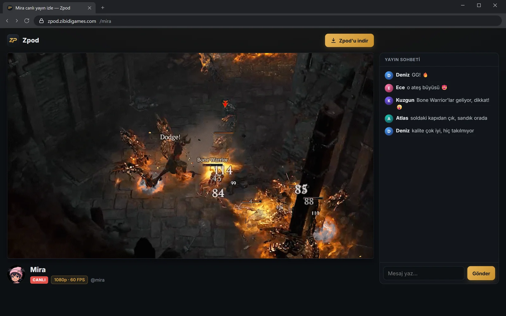Viewport: 506px width, 316px height.
Task: Click the 1080p · 60 FPS quality badge
Action: (x=69, y=280)
